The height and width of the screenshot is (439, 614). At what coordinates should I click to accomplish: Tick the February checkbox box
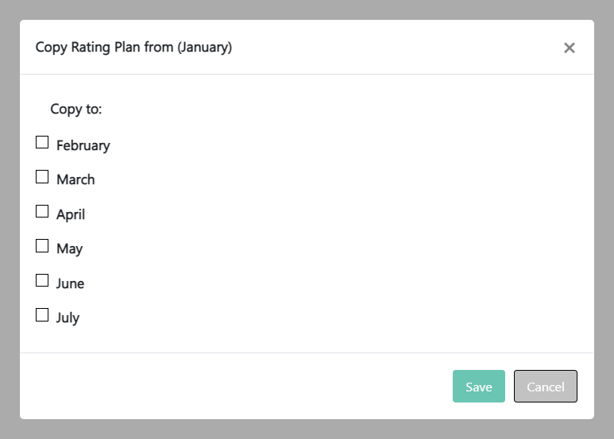pos(42,142)
